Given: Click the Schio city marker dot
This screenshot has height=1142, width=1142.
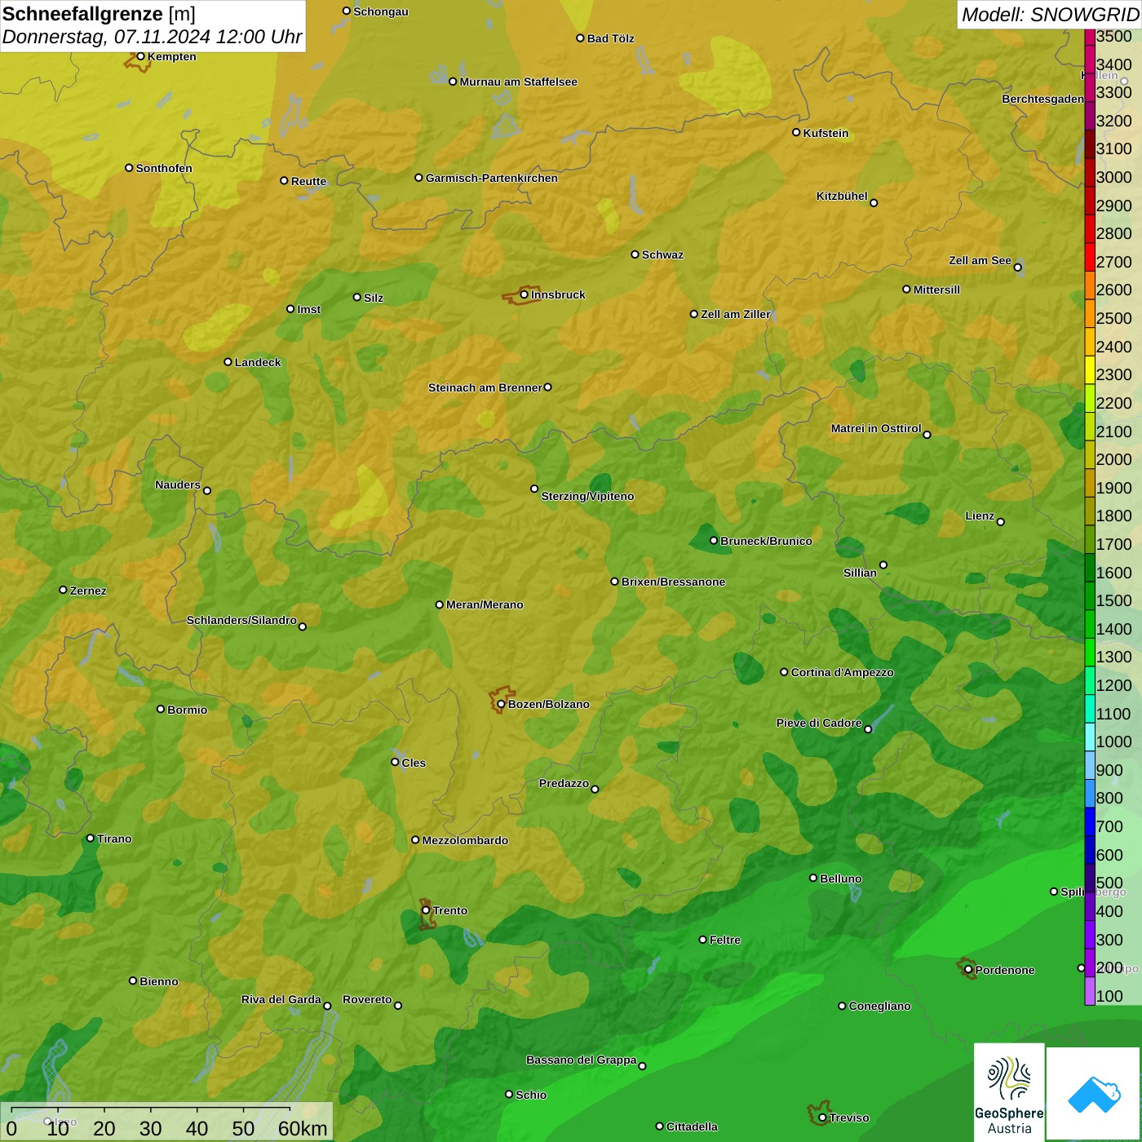Looking at the screenshot, I should click(x=509, y=1095).
